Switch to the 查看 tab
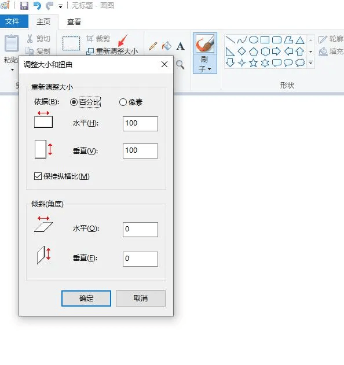 tap(74, 21)
